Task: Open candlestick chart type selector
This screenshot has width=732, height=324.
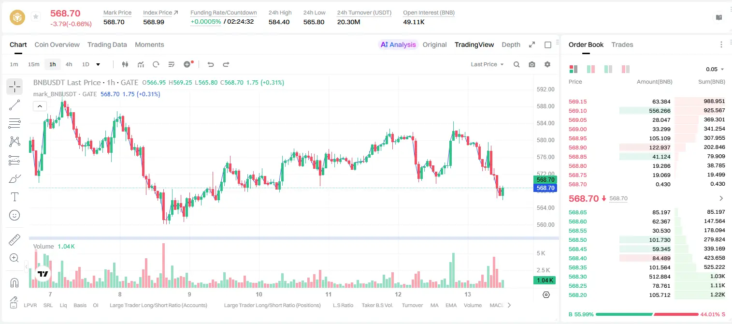Action: click(125, 64)
